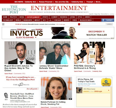Open the Sports nav tab

45,17
